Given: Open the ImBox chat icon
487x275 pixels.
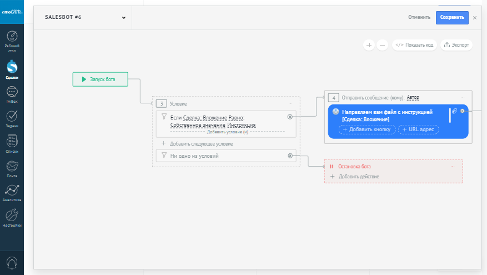Looking at the screenshot, I should [12, 92].
